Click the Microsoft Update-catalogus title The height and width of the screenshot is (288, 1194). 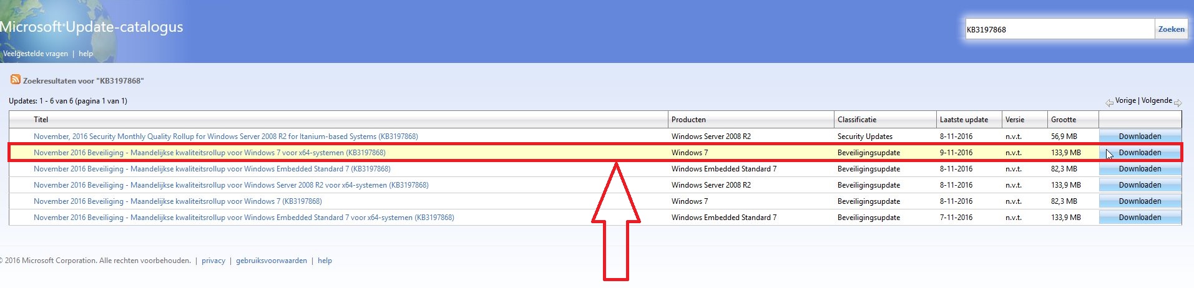pos(92,27)
